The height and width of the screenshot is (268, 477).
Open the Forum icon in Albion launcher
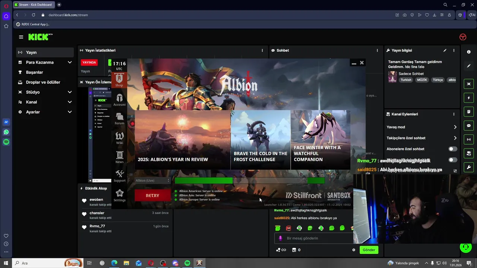coord(119,119)
